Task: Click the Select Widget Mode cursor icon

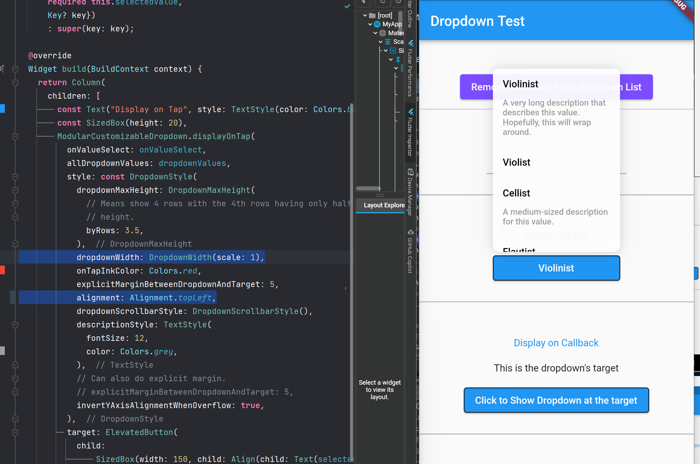Action: 363,2
